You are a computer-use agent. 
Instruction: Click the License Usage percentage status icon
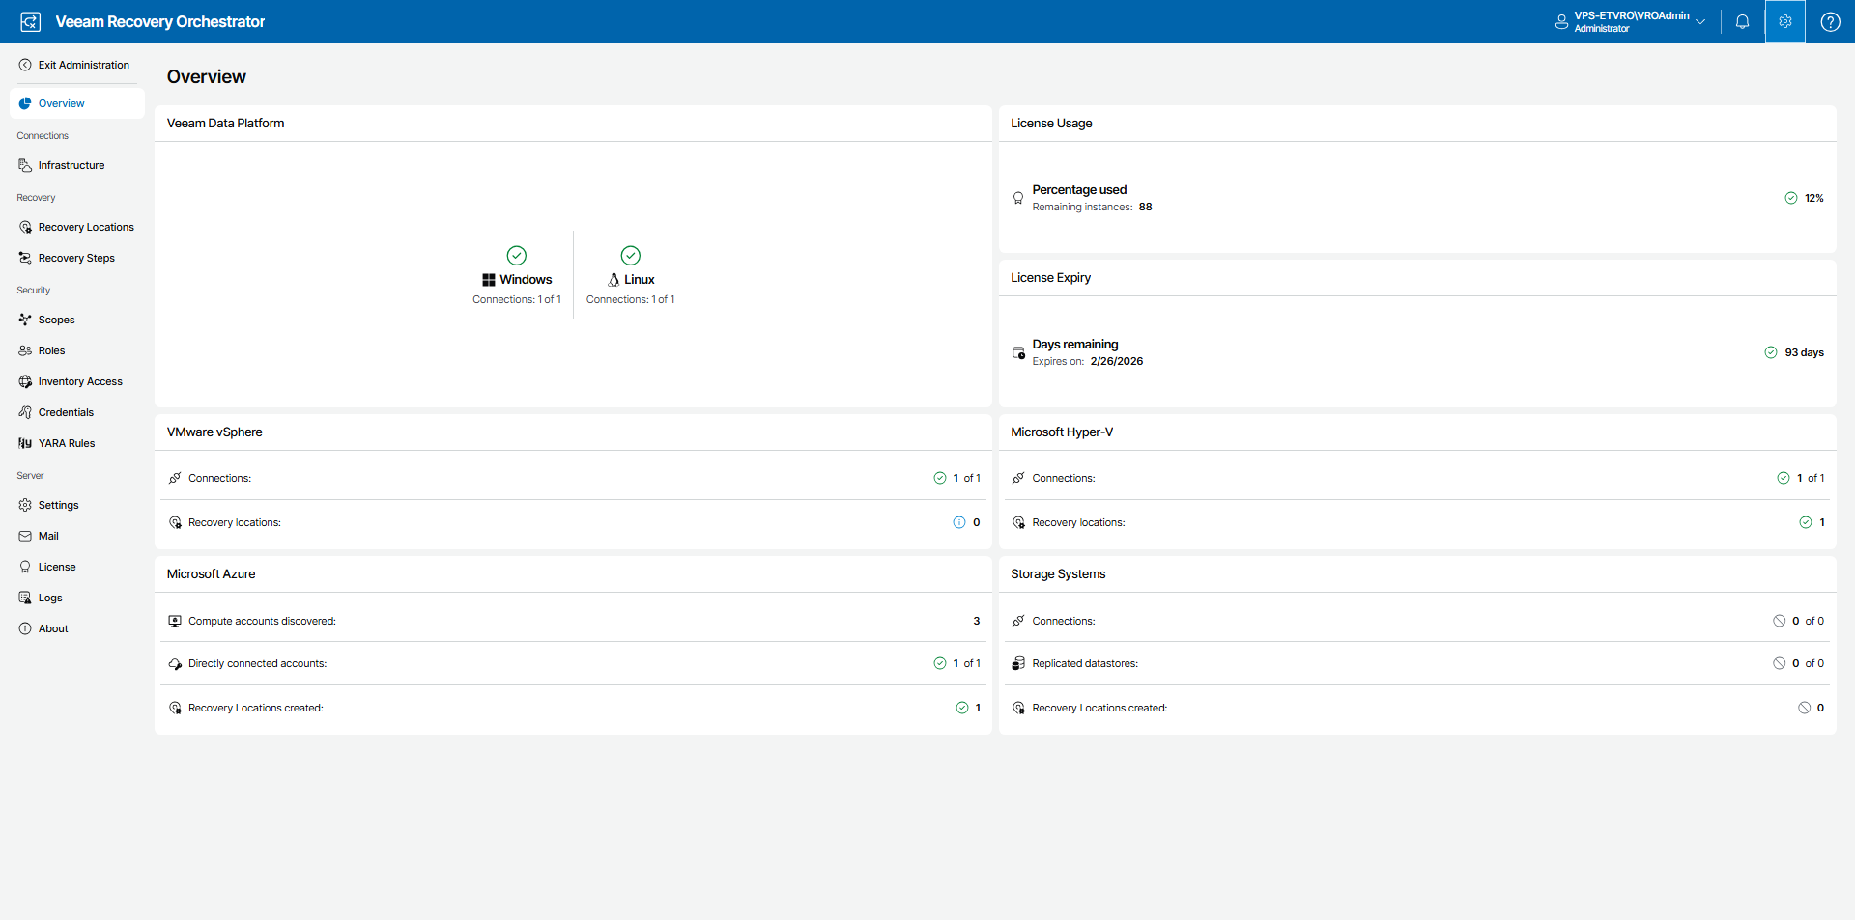point(1790,198)
